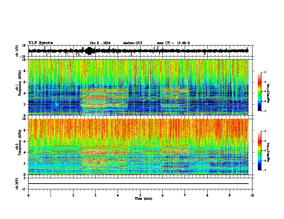Select the flat ch.3 voltage trace line

(138, 184)
